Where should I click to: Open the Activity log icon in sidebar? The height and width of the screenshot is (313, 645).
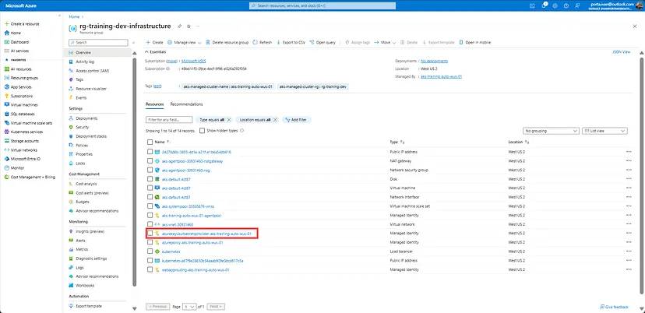72,62
